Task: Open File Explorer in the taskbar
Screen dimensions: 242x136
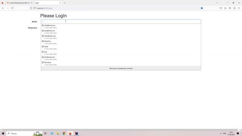Action: pyautogui.click(x=58, y=133)
